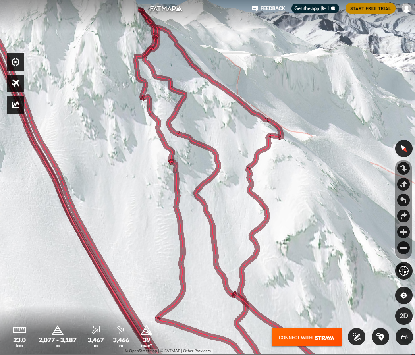Zoom in with the plus button
Screen dimensions: 415x355
click(403, 232)
